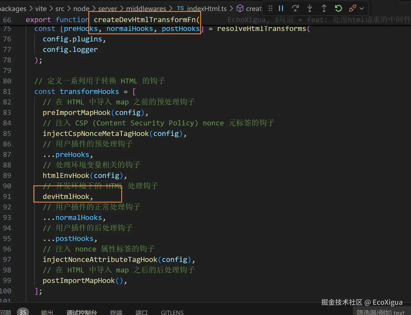Click config.plugins on line 76
The image size is (411, 315).
72,39
